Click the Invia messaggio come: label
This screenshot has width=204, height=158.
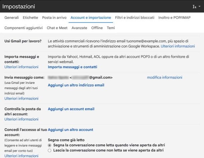(x=24, y=77)
